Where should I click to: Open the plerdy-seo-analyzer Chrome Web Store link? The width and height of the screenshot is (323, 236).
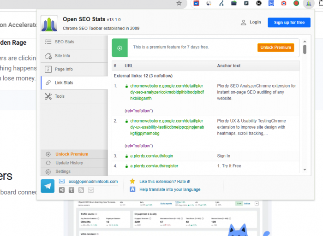(167, 92)
